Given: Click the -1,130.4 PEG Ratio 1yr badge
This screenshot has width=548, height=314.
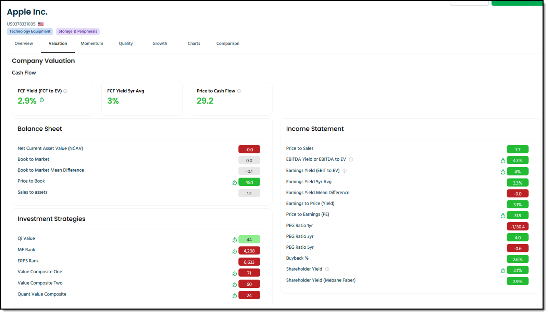Looking at the screenshot, I should [518, 226].
